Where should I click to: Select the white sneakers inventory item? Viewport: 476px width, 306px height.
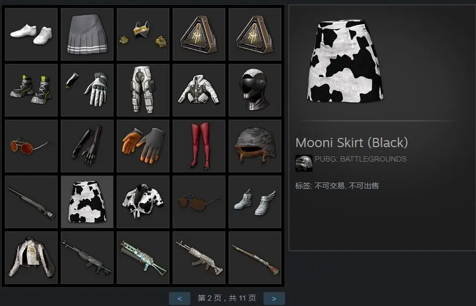click(31, 34)
